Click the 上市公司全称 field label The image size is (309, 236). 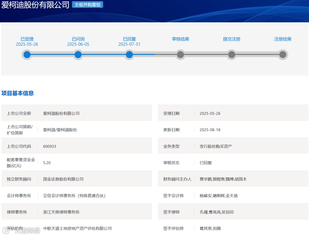[19, 113]
